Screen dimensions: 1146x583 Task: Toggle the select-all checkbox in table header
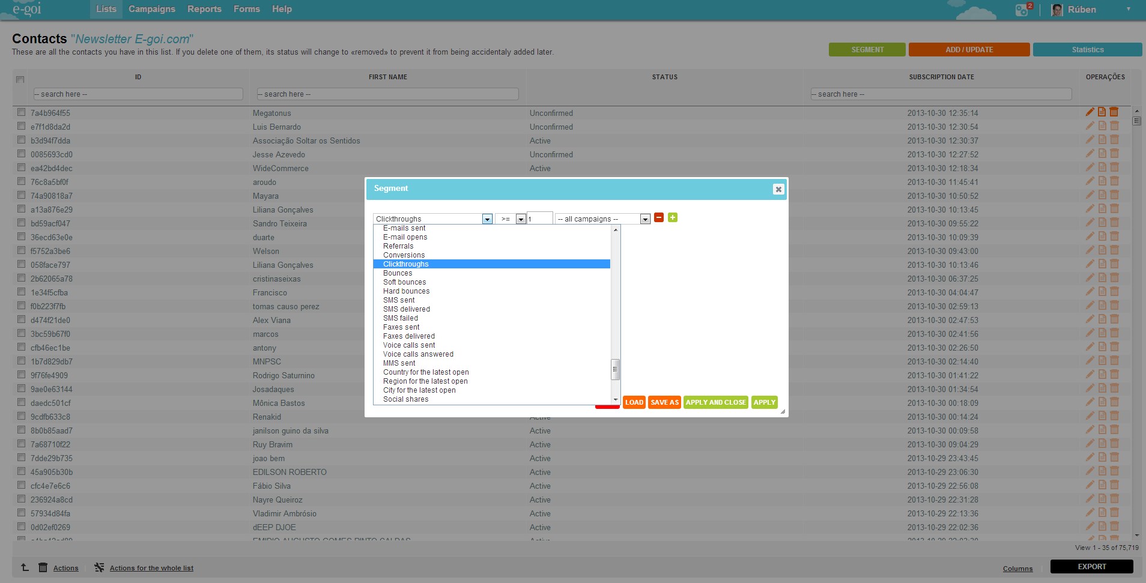20,79
